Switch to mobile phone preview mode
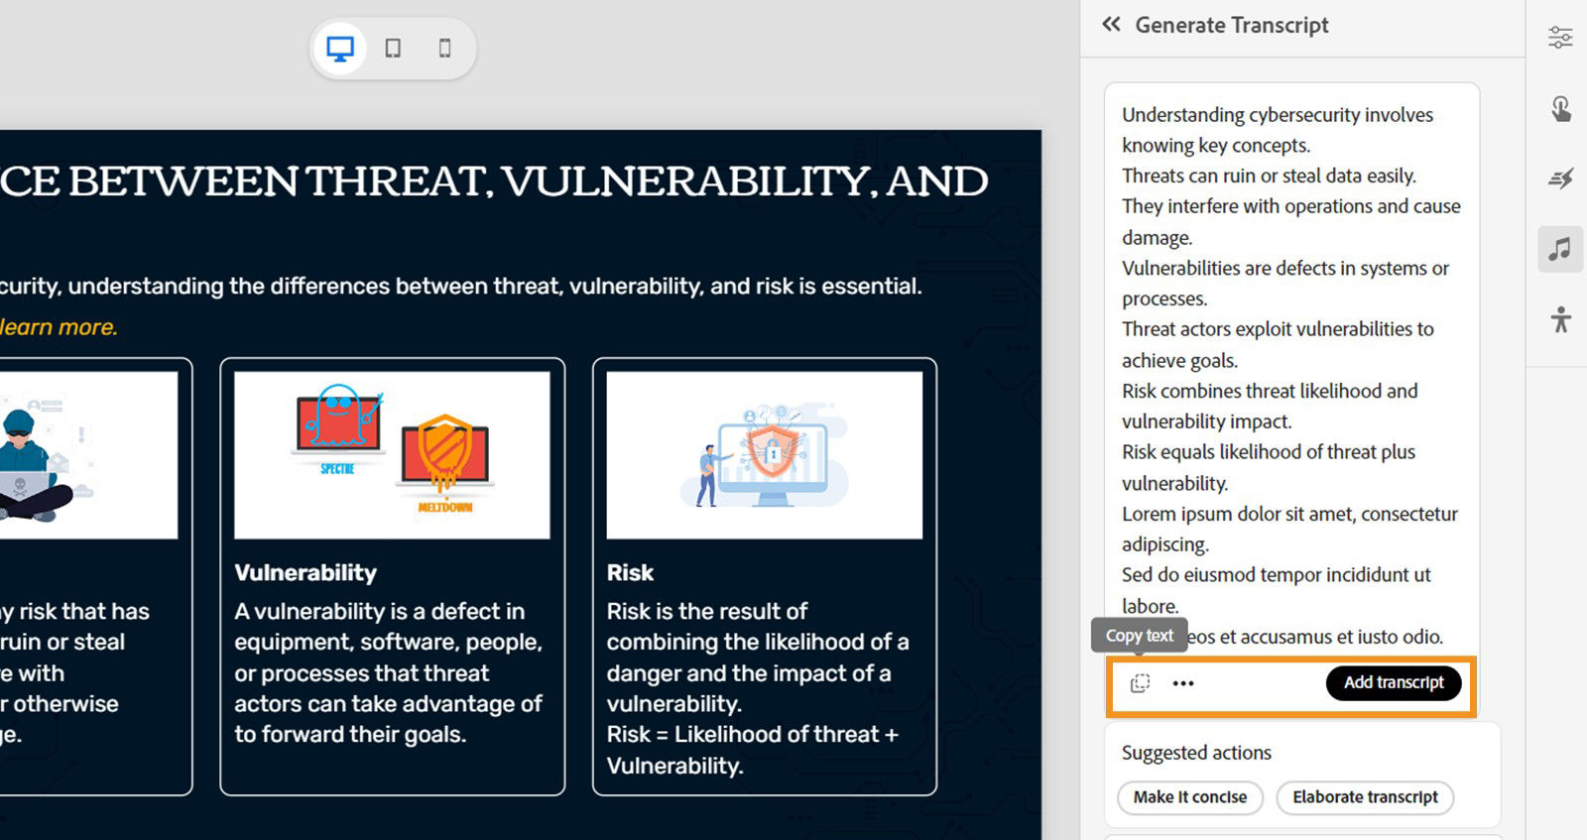 pos(445,49)
